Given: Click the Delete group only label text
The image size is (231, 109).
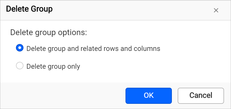Looking at the screenshot, I should click(53, 66).
